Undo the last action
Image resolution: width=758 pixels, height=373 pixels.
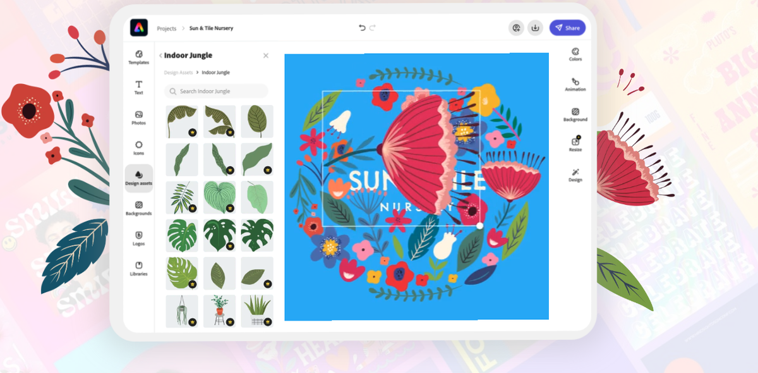point(361,28)
